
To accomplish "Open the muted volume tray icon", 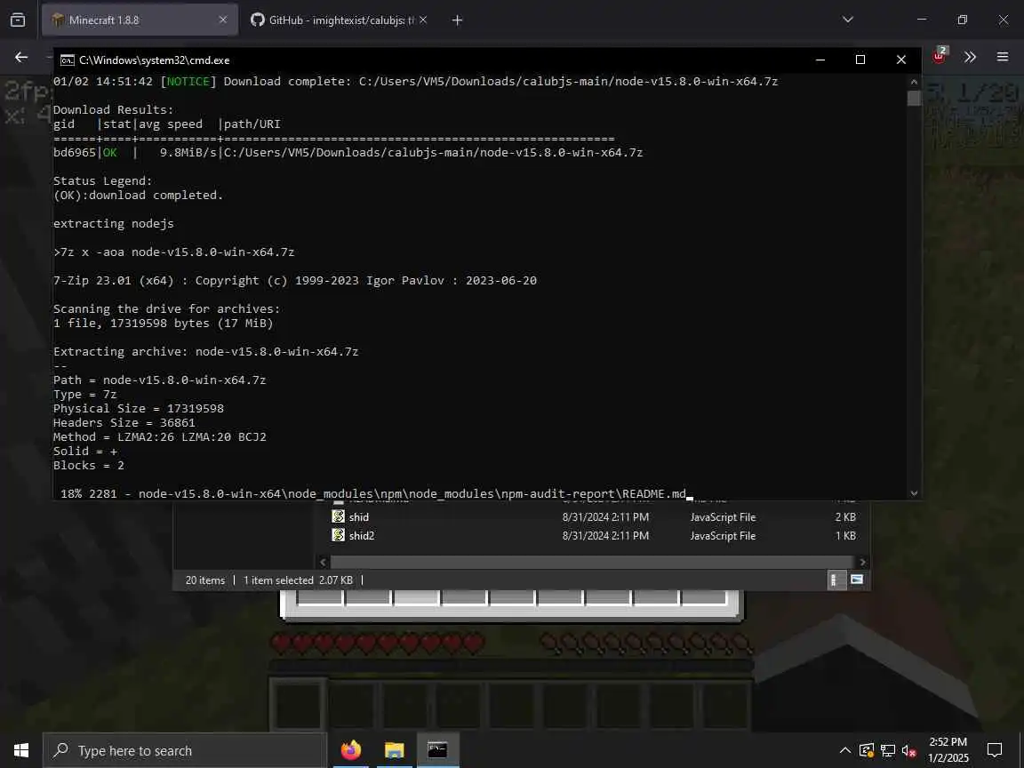I will pos(909,750).
